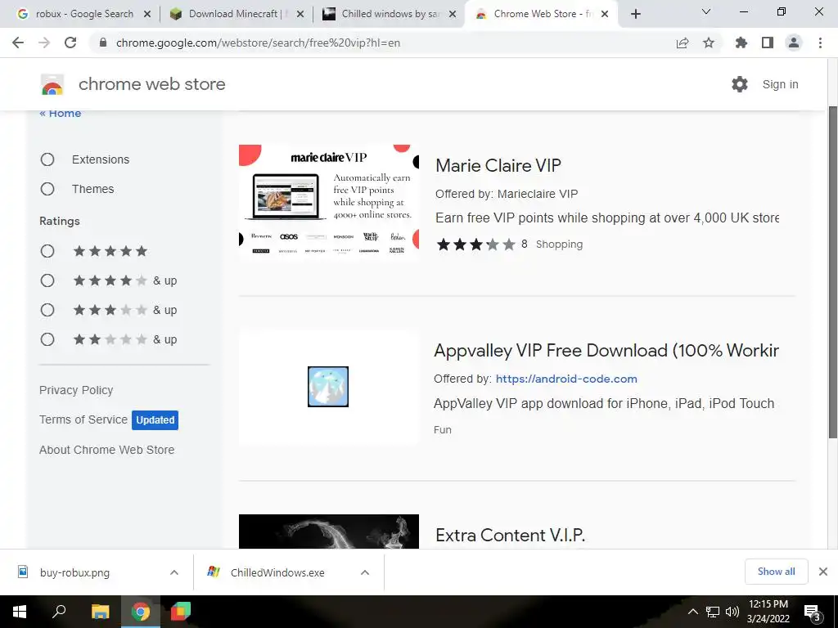Return to the Web Store Home
The image size is (838, 628).
[x=61, y=113]
